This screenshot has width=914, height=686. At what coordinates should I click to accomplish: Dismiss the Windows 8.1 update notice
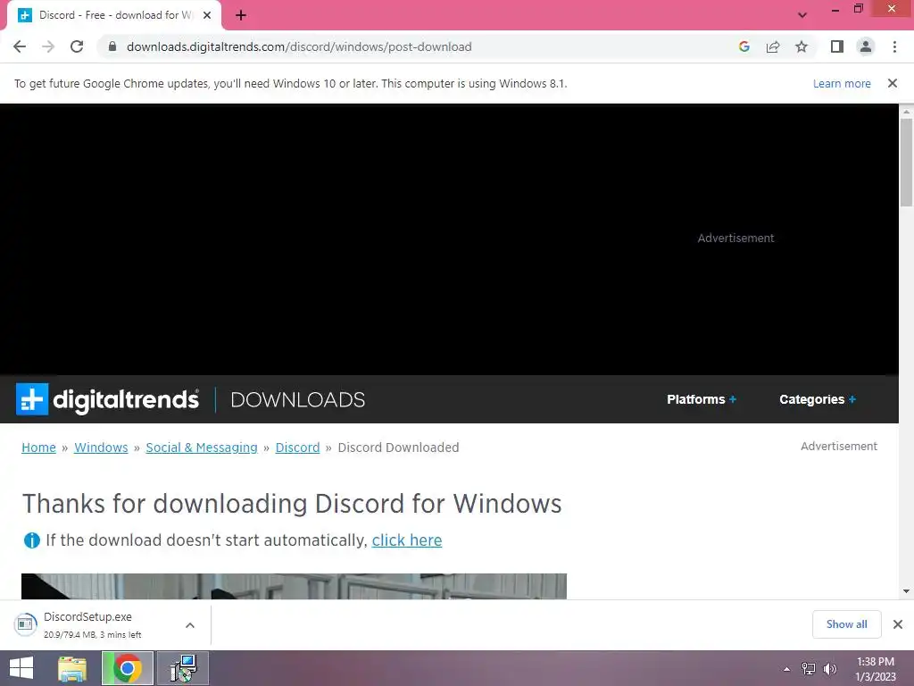(x=892, y=83)
